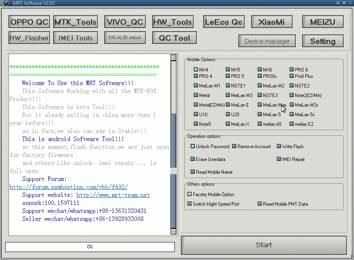Open the MTK_Tools section
The image size is (354, 260).
pos(75,22)
